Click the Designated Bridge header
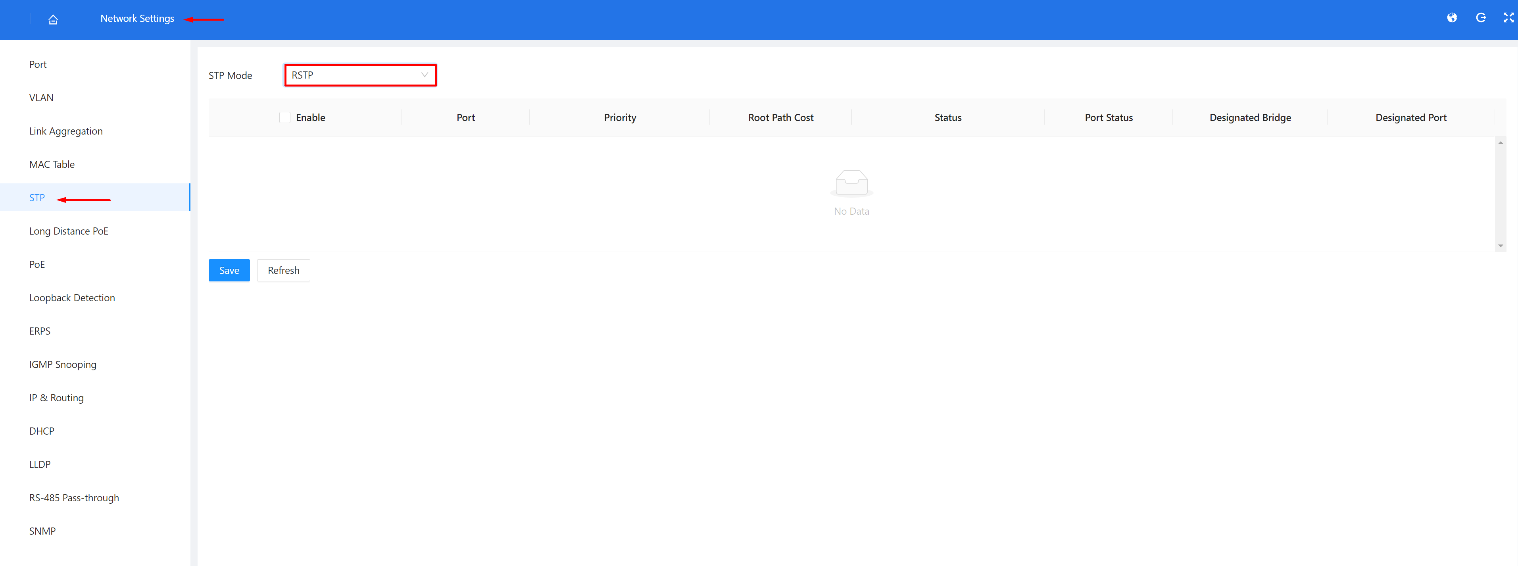 tap(1250, 117)
